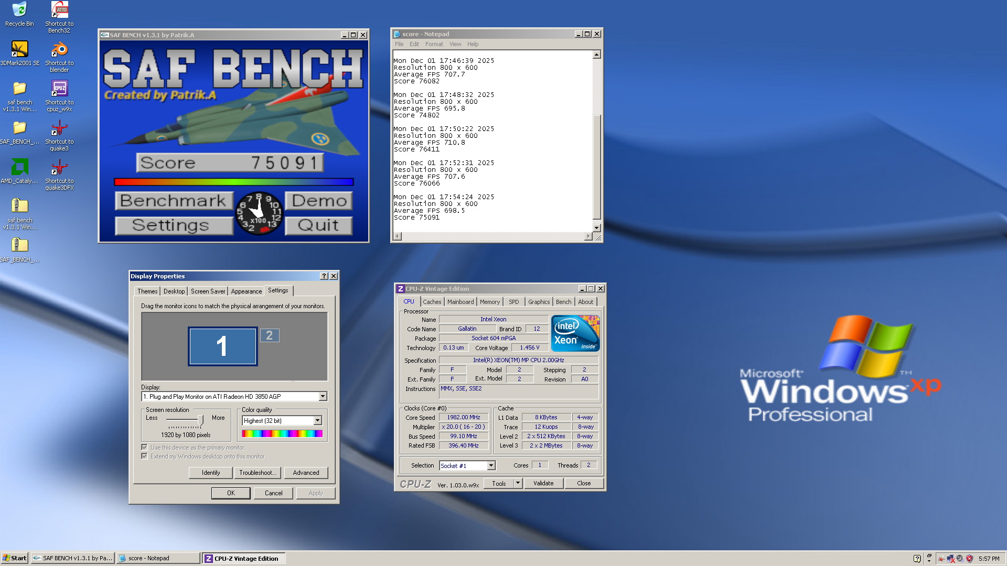Select the Shortcut to blender icon
The height and width of the screenshot is (566, 1007).
point(59,50)
